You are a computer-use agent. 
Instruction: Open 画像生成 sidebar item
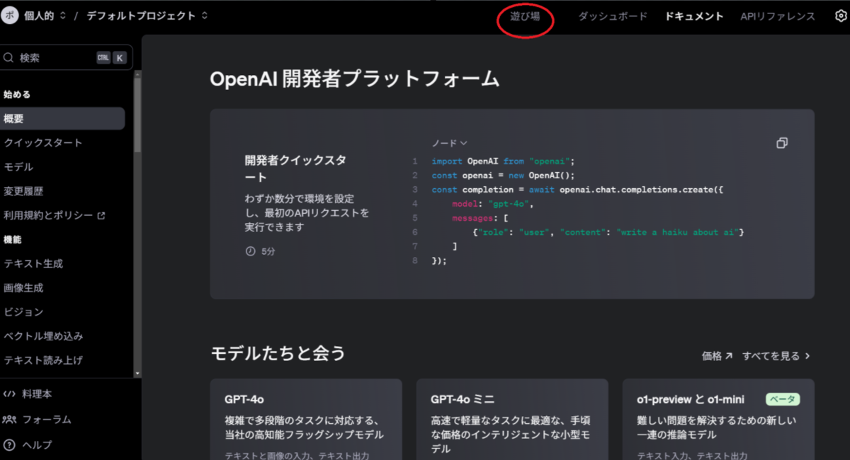(23, 288)
